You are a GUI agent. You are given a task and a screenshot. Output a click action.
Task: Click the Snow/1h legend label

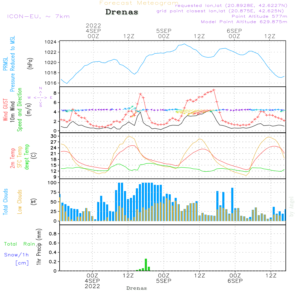(x=16, y=255)
